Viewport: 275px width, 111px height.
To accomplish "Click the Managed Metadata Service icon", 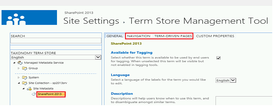I will [x=20, y=63].
